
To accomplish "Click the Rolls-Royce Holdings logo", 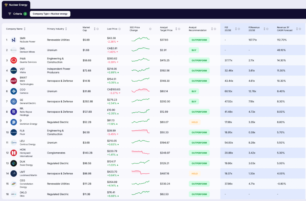I will 14,112.
